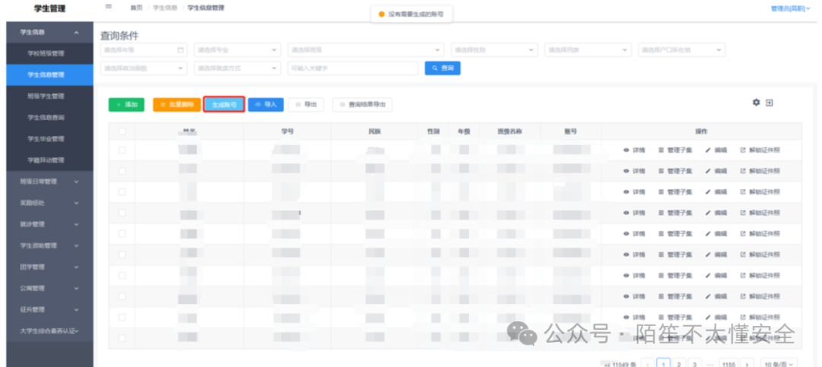Expand the 班级日常管理 sidebar group
Viewport: 822px width, 367px height.
point(49,182)
